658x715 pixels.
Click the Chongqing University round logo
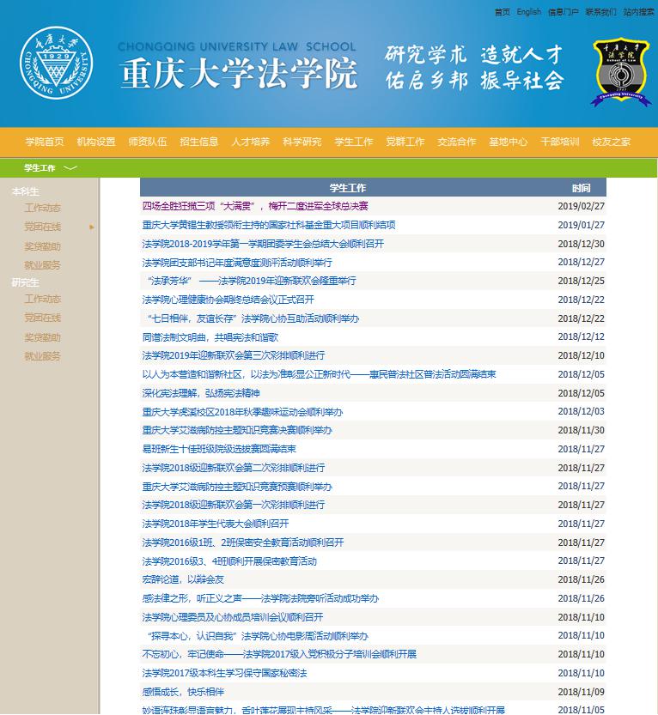(x=54, y=66)
